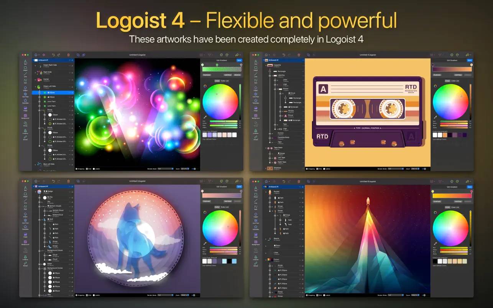493x308 pixels.
Task: Collapse the Green Left Side group
Action: (x=35, y=87)
